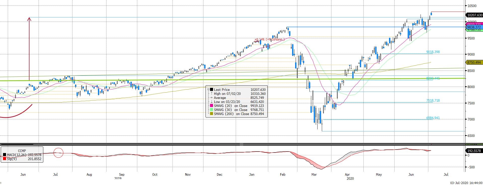Click the 8200.441 retracement level label
The height and width of the screenshot is (185, 483).
pyautogui.click(x=433, y=78)
